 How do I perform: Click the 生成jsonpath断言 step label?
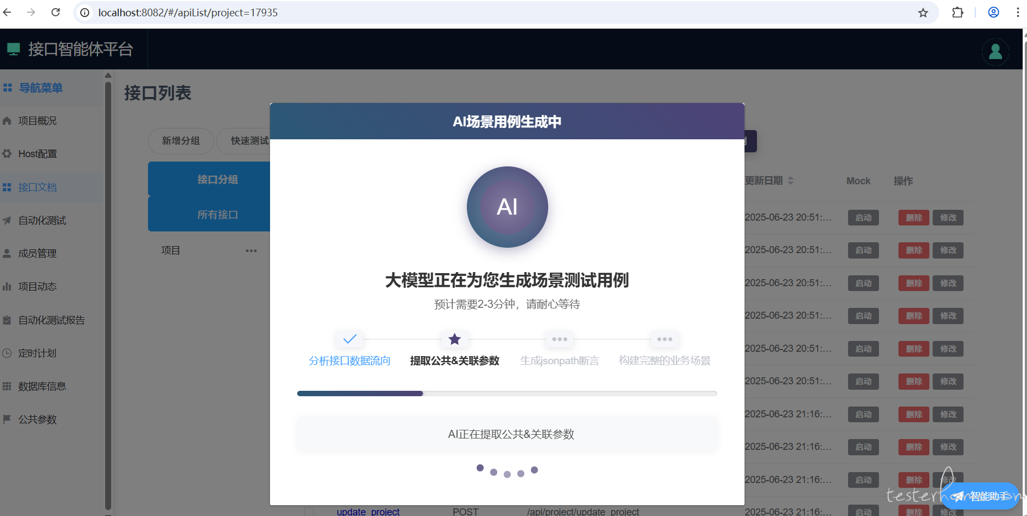pyautogui.click(x=560, y=361)
